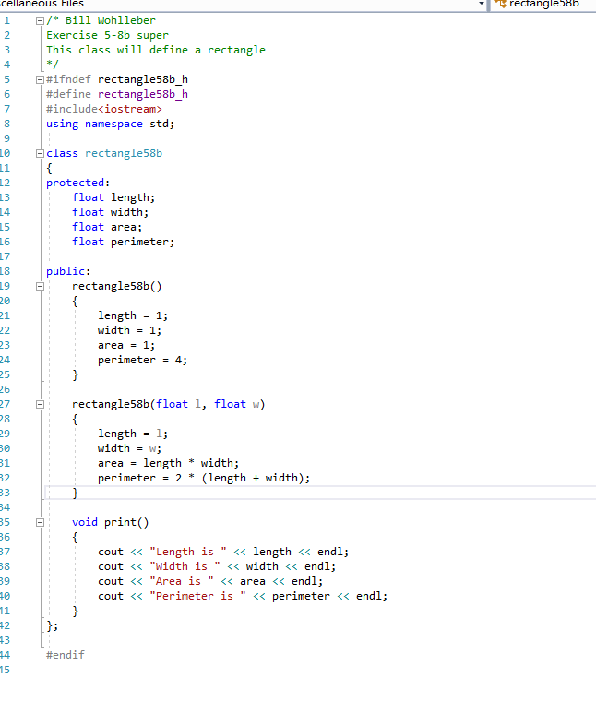Click the "float area;" declaration

coord(107,227)
